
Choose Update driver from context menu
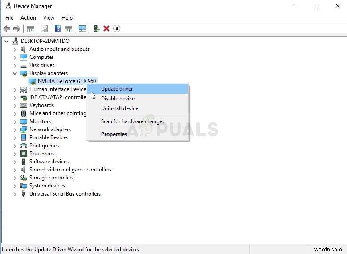point(137,89)
